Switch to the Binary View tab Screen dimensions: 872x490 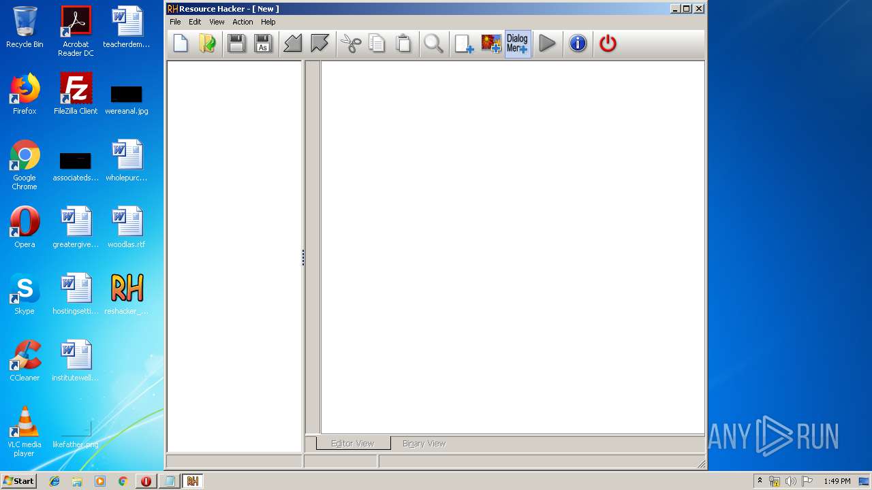[x=424, y=444]
